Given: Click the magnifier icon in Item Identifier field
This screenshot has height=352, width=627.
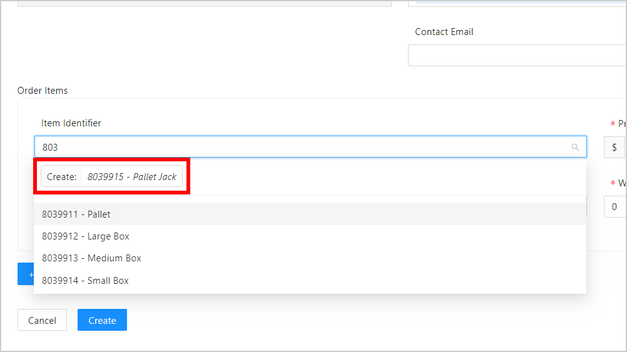Looking at the screenshot, I should pyautogui.click(x=575, y=148).
